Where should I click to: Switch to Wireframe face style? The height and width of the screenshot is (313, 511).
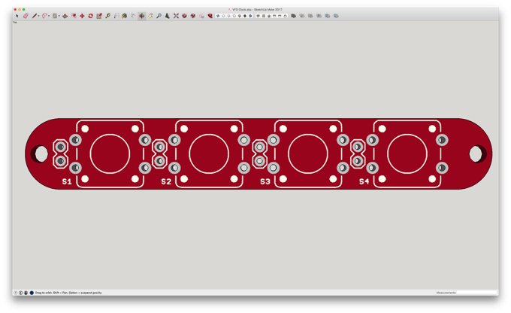(228, 16)
